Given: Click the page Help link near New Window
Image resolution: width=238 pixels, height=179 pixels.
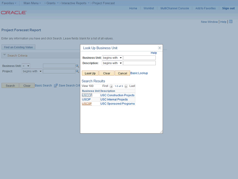Looking at the screenshot, I should (x=223, y=22).
